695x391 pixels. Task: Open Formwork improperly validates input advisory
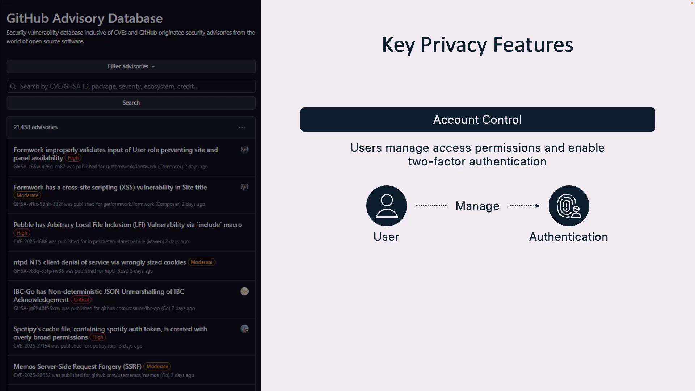pos(115,150)
